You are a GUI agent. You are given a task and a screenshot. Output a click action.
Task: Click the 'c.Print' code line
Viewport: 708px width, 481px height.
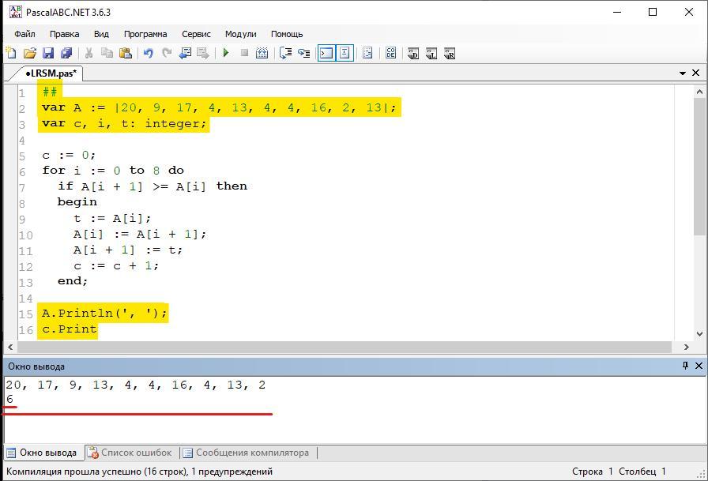click(x=69, y=329)
